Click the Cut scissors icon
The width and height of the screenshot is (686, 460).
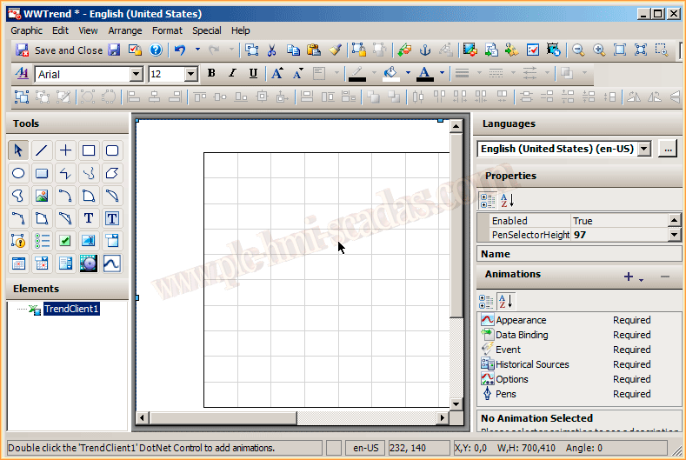click(x=271, y=50)
